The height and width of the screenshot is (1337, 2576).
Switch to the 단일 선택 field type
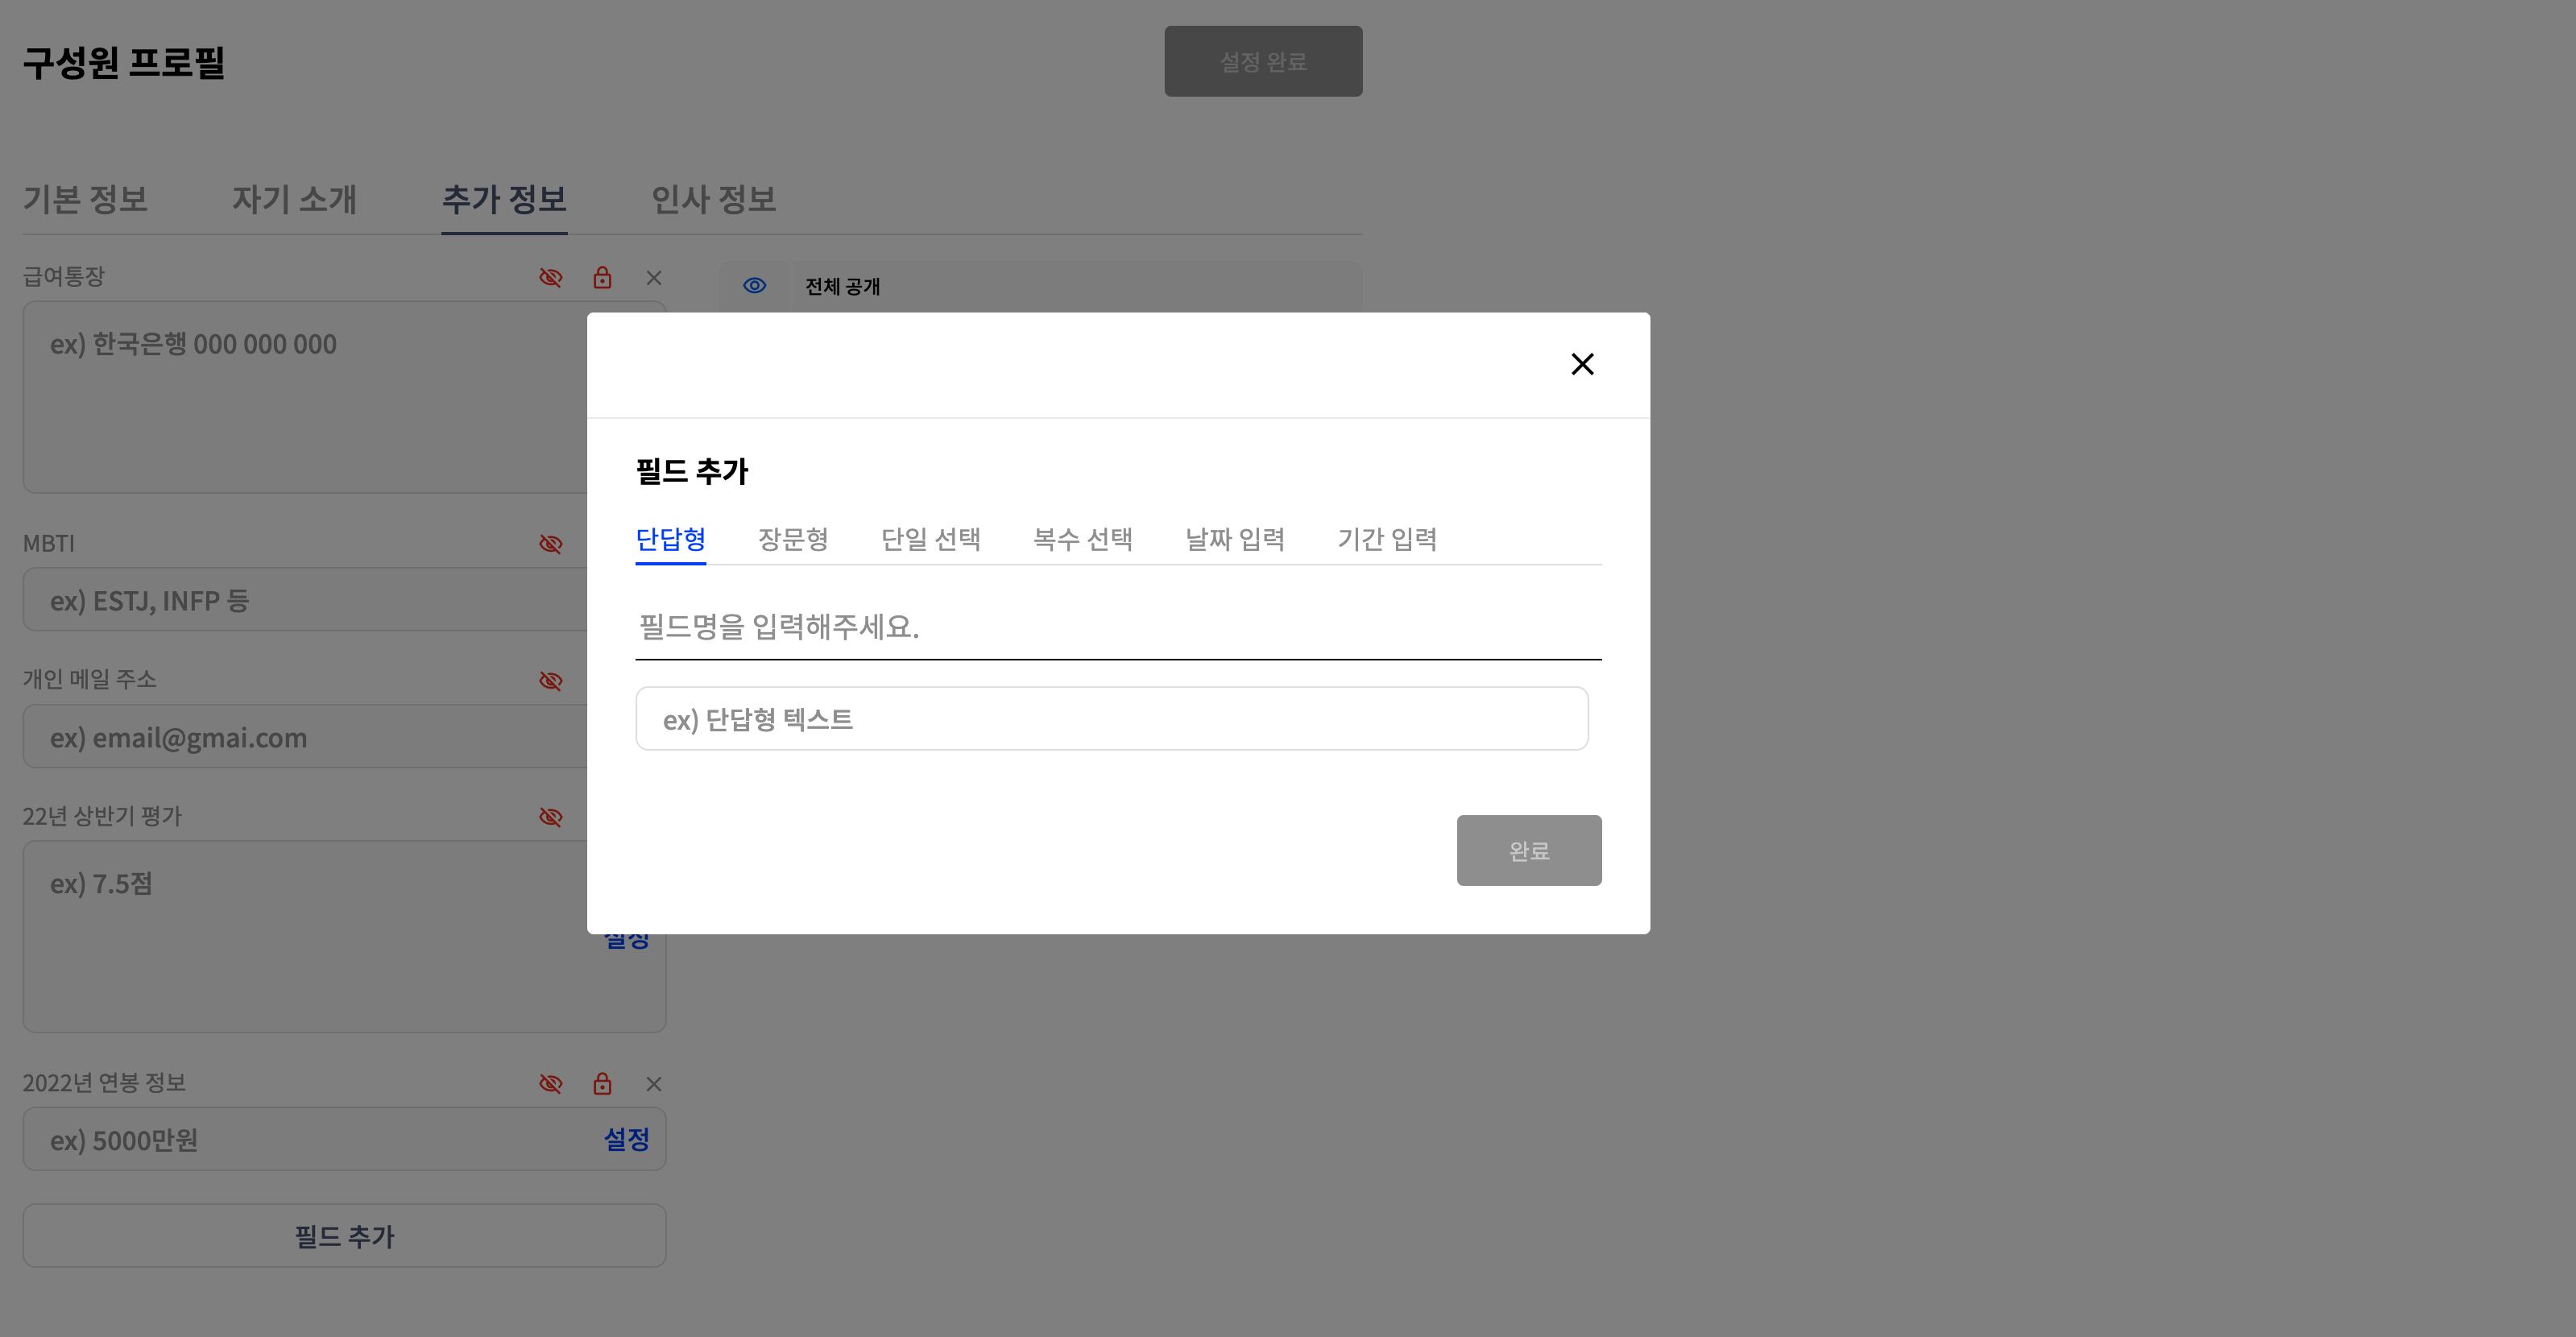(930, 540)
